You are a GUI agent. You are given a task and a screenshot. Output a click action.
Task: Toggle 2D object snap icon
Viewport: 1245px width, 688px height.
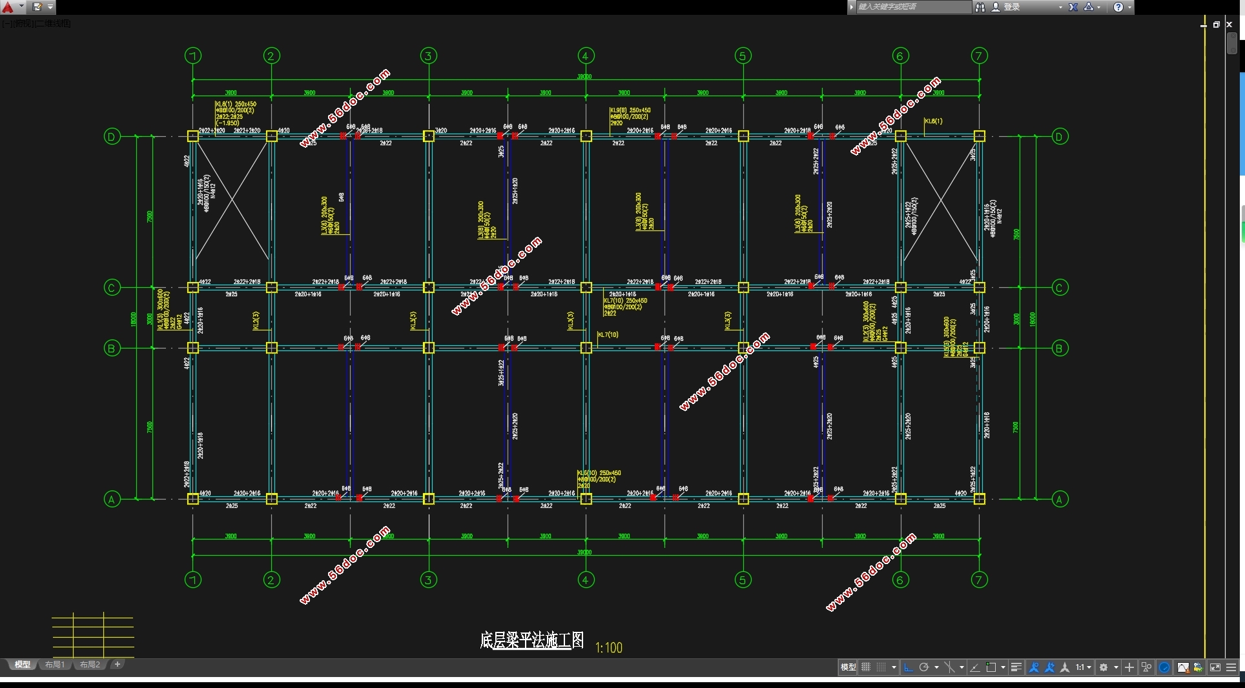tap(991, 667)
